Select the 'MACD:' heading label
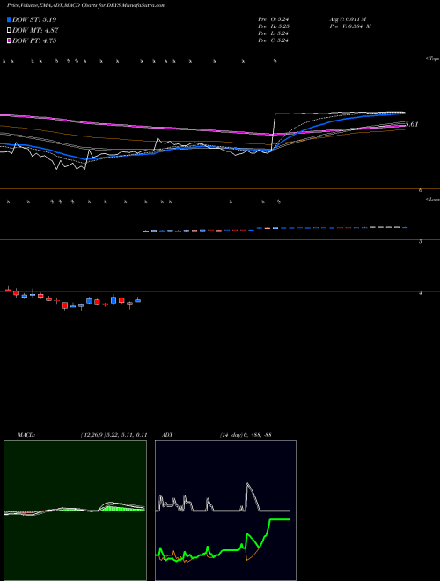 click(26, 435)
